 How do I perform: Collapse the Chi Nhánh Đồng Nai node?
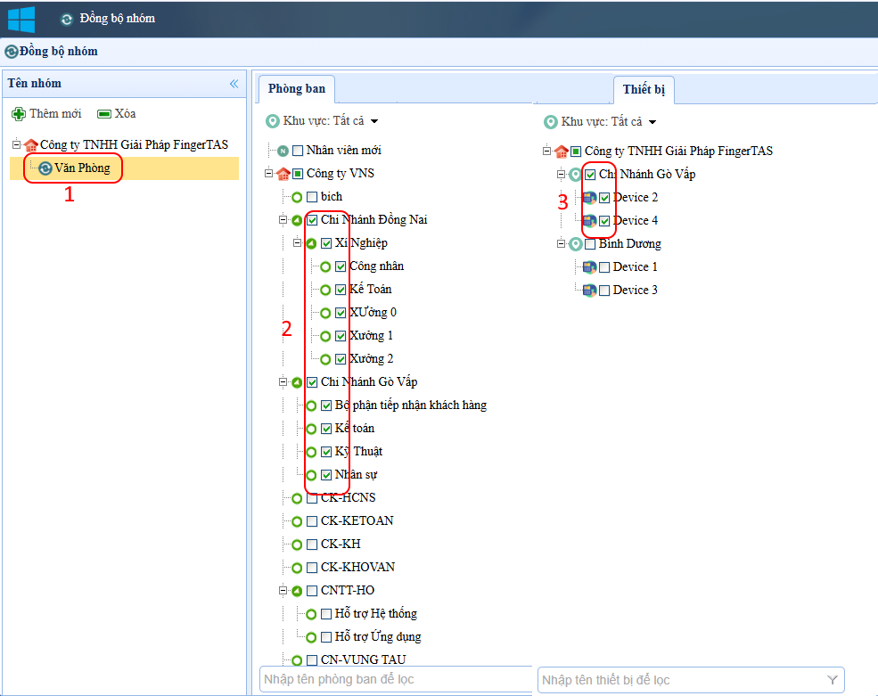coord(283,220)
